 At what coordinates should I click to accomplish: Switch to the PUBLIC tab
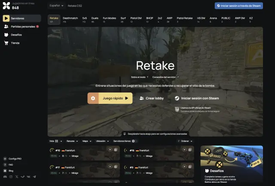[226, 20]
